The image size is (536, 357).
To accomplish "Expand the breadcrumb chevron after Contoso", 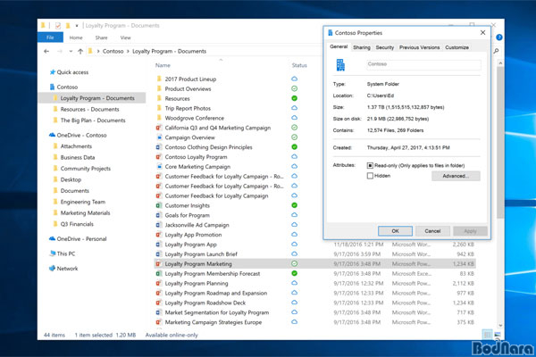I will coord(128,51).
